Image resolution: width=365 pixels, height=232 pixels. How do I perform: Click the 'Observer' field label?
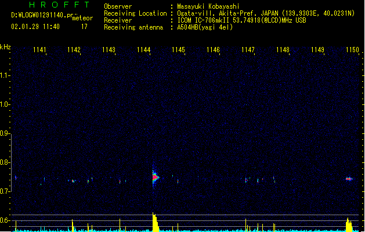point(118,6)
